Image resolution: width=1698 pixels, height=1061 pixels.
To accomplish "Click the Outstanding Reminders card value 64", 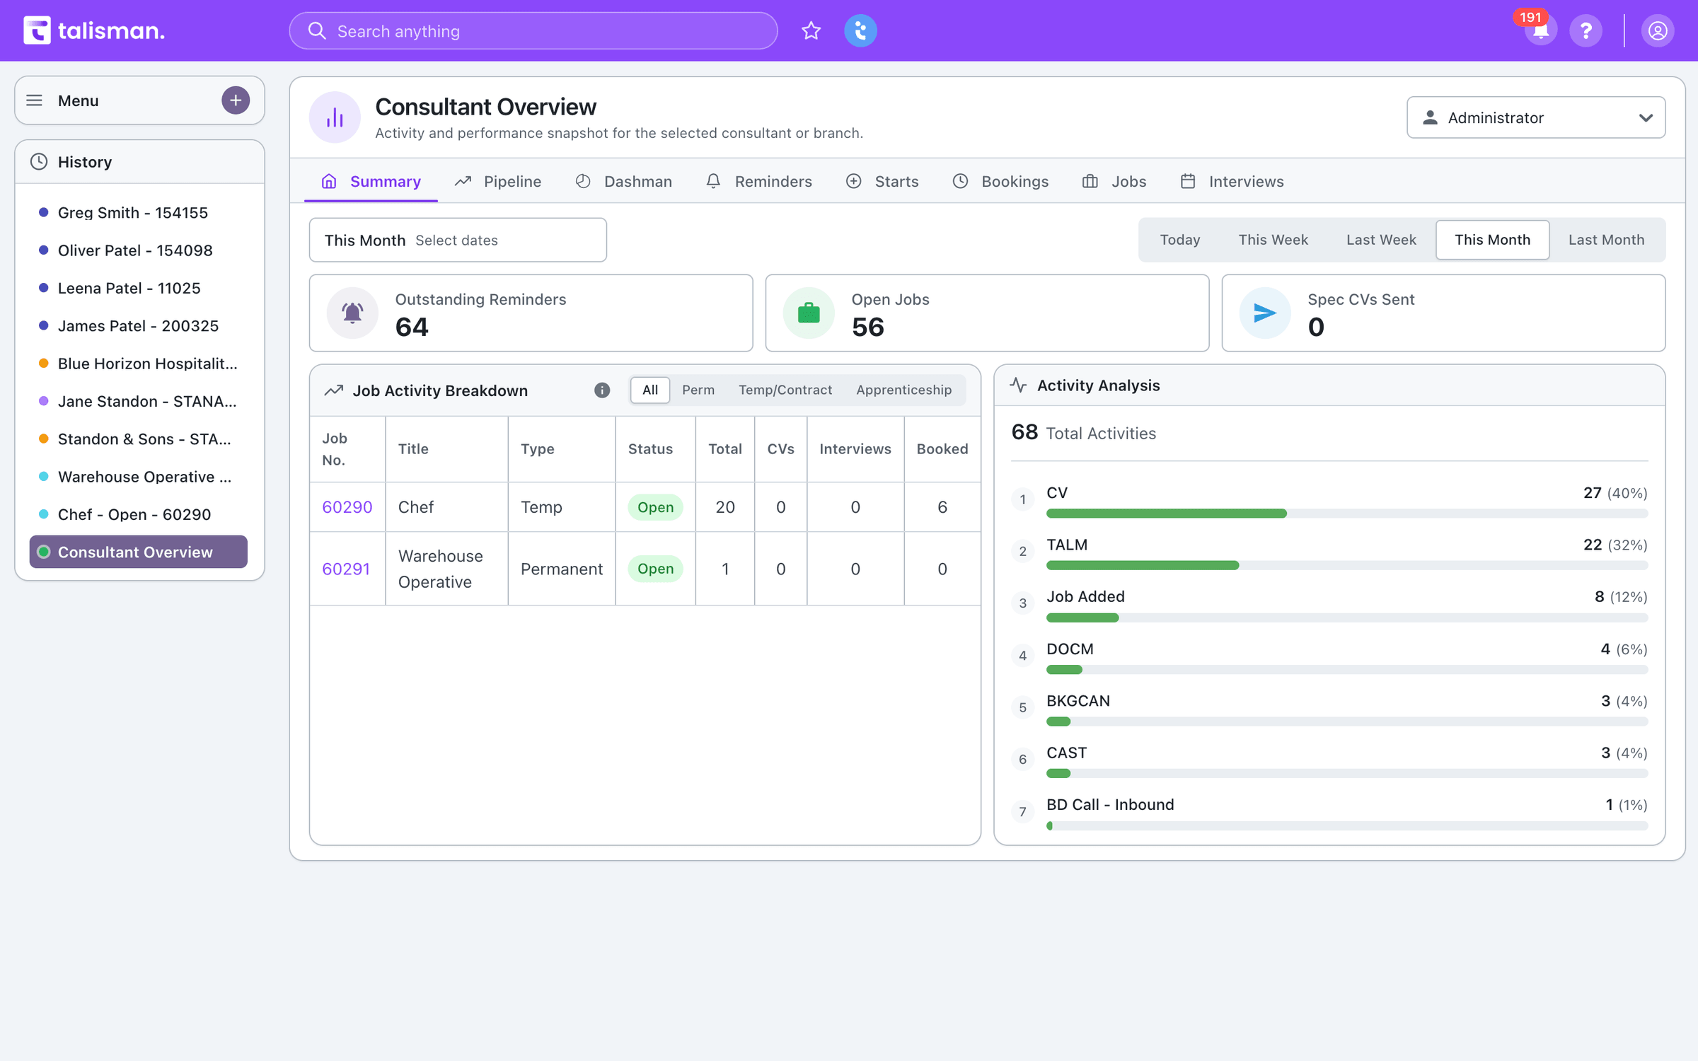I will point(412,327).
